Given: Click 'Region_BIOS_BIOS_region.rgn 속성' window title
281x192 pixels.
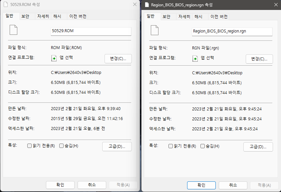Looking at the screenshot, I should coord(182,5).
